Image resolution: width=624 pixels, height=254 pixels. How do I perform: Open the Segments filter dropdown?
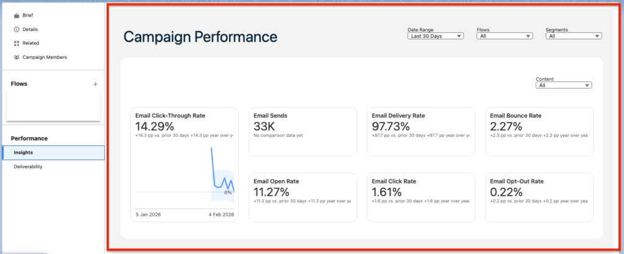click(x=574, y=36)
